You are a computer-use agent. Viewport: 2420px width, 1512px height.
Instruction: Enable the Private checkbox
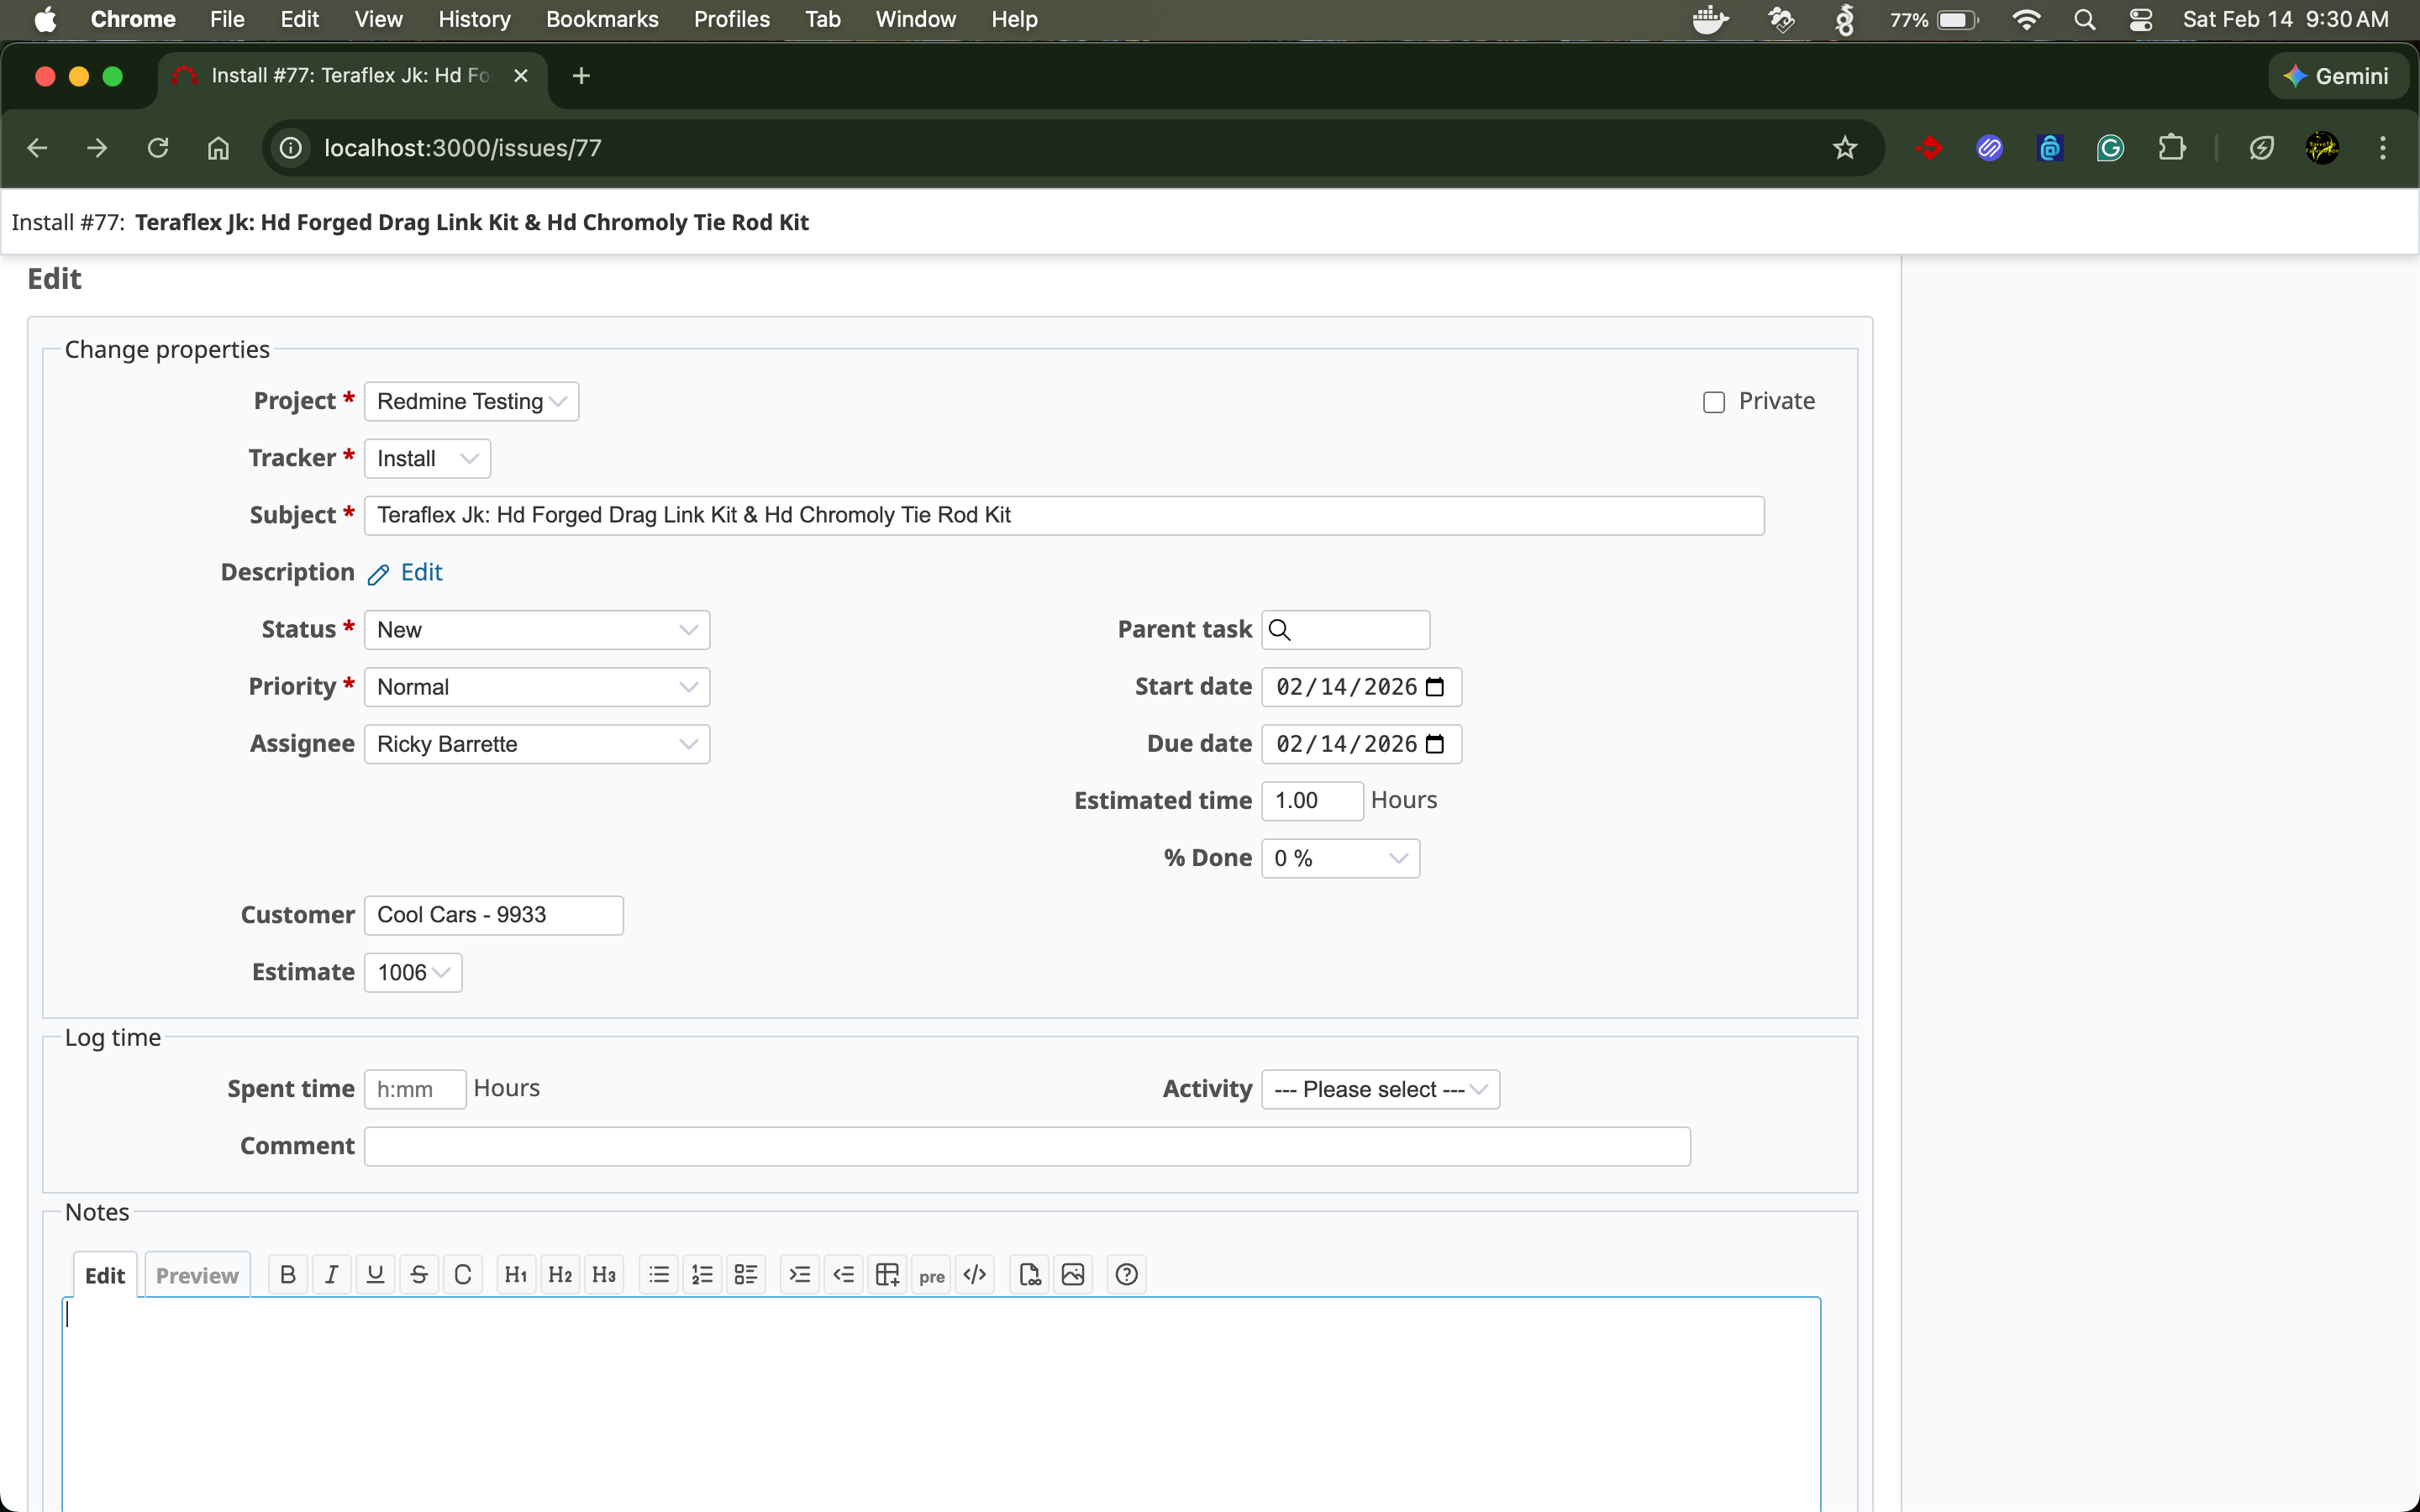tap(1714, 402)
